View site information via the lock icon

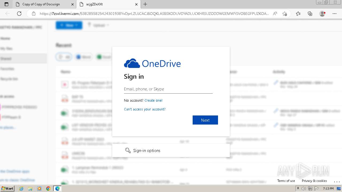tap(33, 14)
